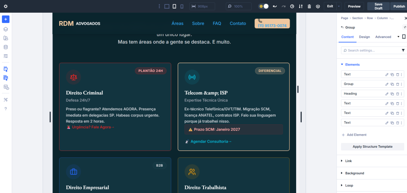Click the phone number (11) 95173-0074 button
This screenshot has height=193, width=407.
pyautogui.click(x=272, y=23)
